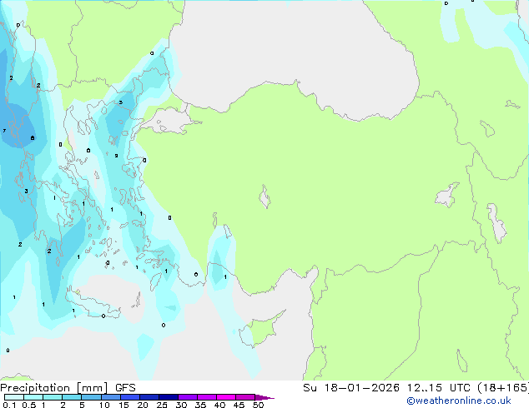Pick the 45 mm legend color swatch
The height and width of the screenshot is (408, 529).
[x=245, y=397]
